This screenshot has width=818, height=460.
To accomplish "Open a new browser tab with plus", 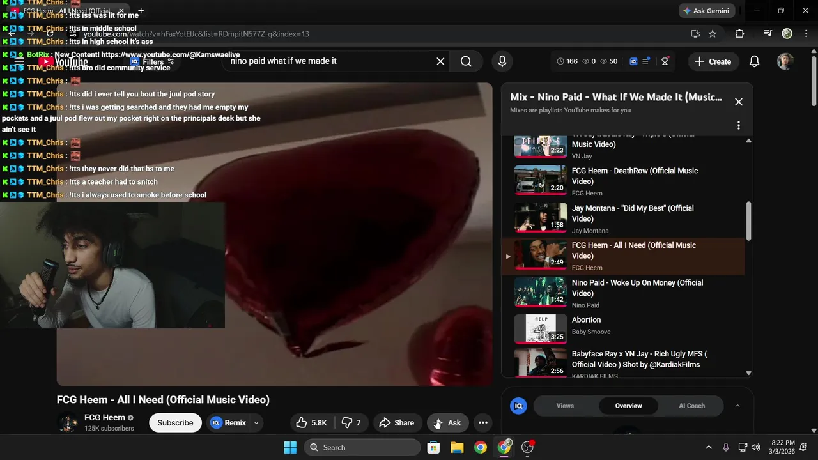I will pyautogui.click(x=141, y=11).
